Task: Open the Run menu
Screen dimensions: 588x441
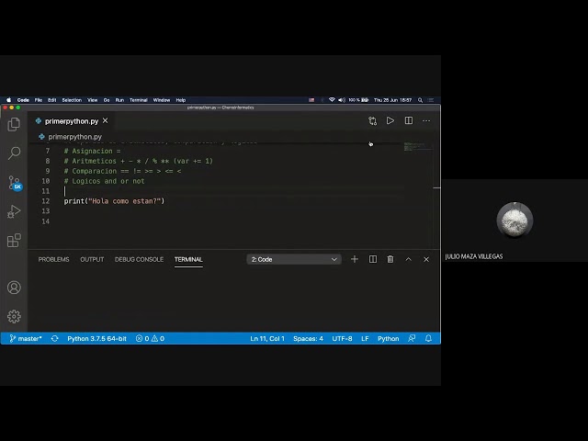Action: (119, 100)
